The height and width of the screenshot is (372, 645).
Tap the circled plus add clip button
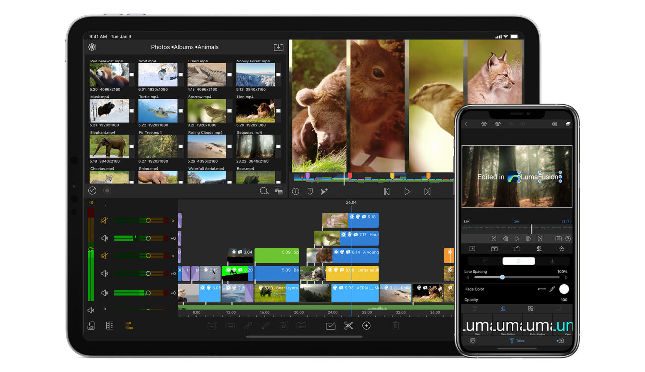366,326
